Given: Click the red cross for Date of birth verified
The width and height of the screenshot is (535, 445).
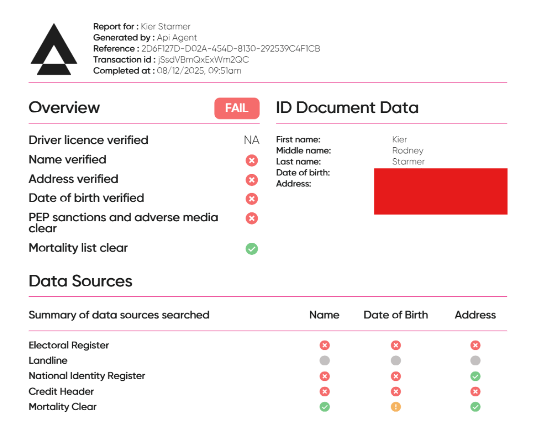Looking at the screenshot, I should [x=252, y=199].
